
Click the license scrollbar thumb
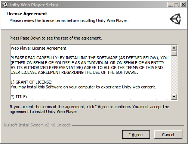(x=174, y=53)
